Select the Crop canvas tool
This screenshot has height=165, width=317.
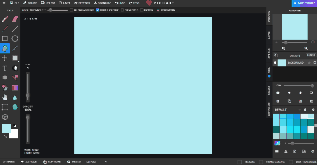[x=5, y=107]
